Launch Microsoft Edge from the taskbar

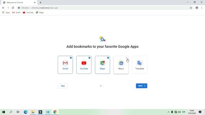pos(26,112)
